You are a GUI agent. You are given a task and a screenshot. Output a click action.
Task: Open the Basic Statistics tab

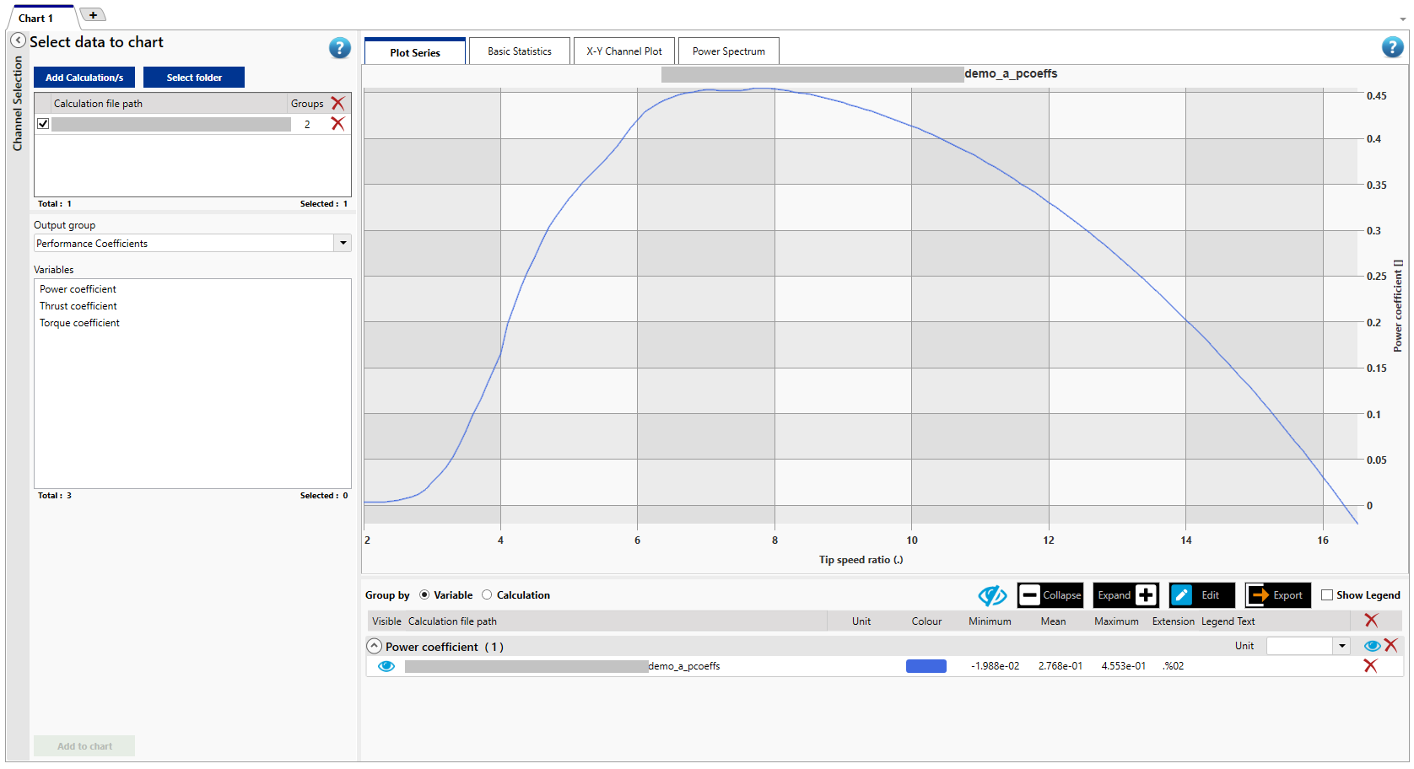tap(520, 51)
